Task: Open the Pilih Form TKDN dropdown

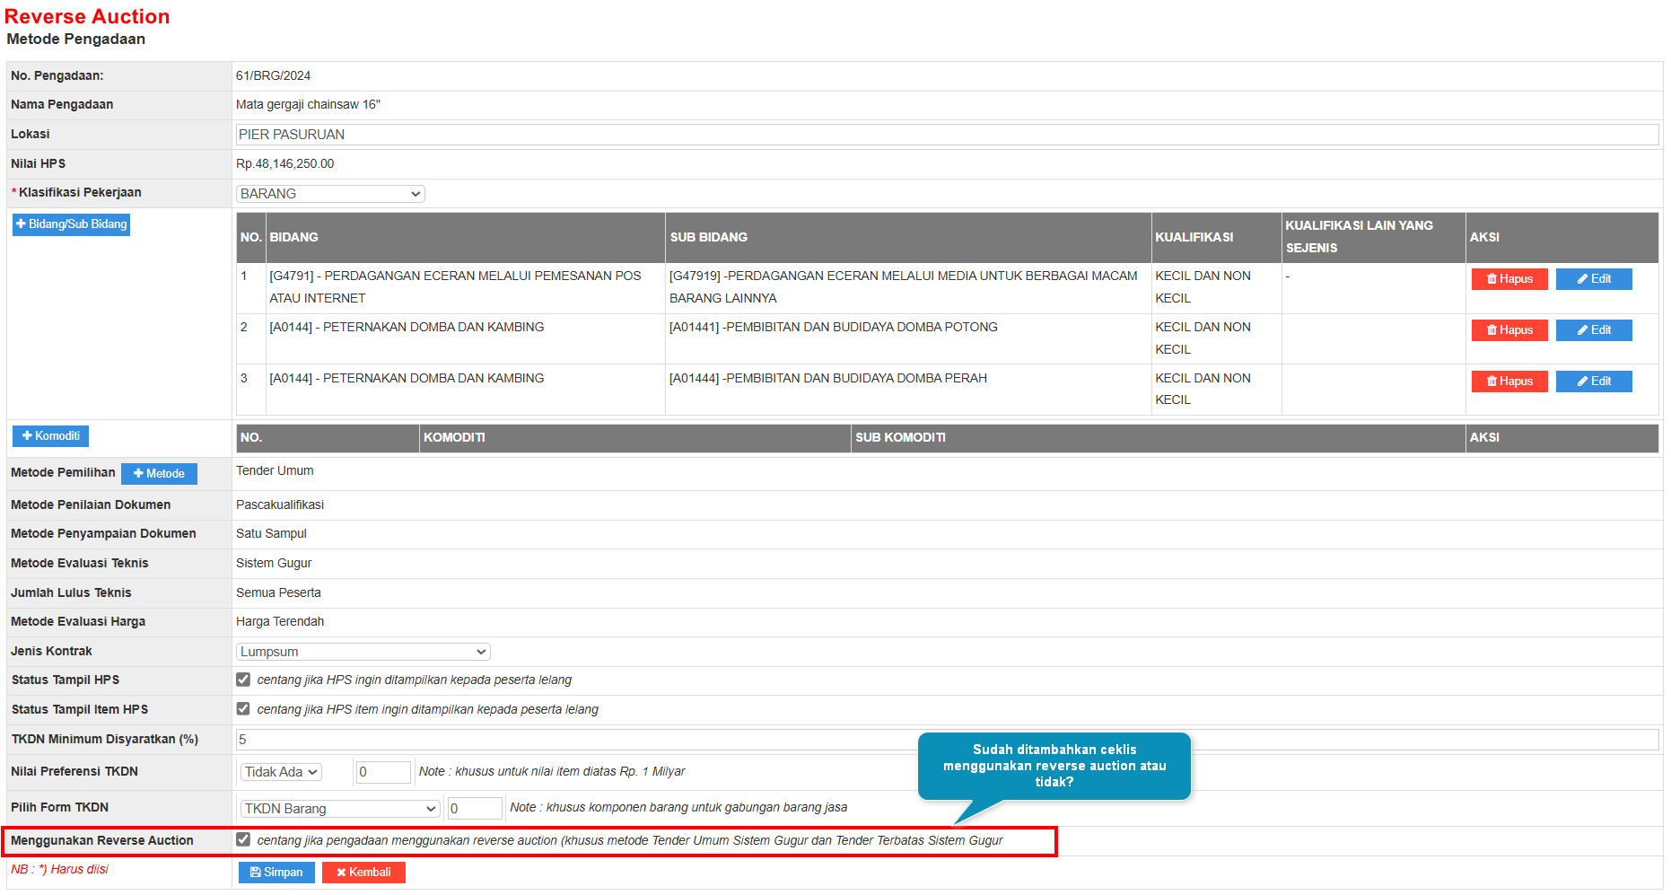Action: [339, 809]
